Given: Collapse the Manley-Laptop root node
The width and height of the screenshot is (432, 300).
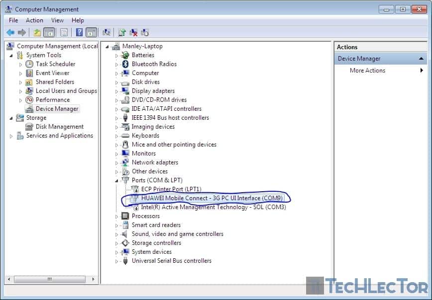Looking at the screenshot, I should tap(107, 47).
